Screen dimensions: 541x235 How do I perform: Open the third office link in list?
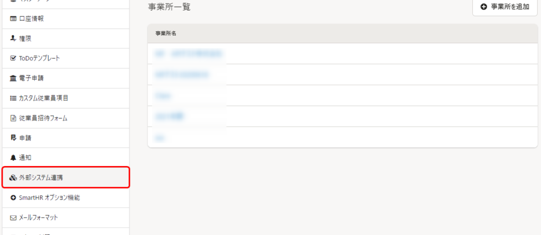click(x=164, y=95)
